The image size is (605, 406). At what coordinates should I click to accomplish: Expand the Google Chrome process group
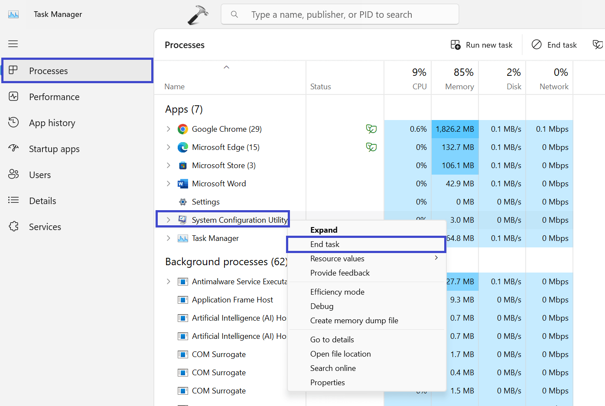169,129
